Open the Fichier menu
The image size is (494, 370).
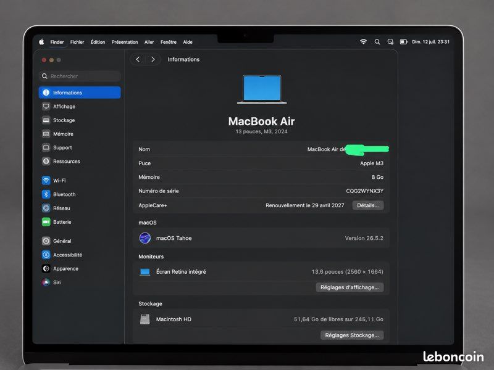pos(77,42)
